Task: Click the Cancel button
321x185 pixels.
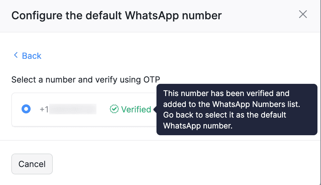Action: 32,164
